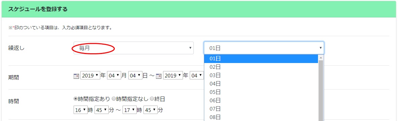
Task: Choose 01日 in the day list
Action: click(x=261, y=59)
